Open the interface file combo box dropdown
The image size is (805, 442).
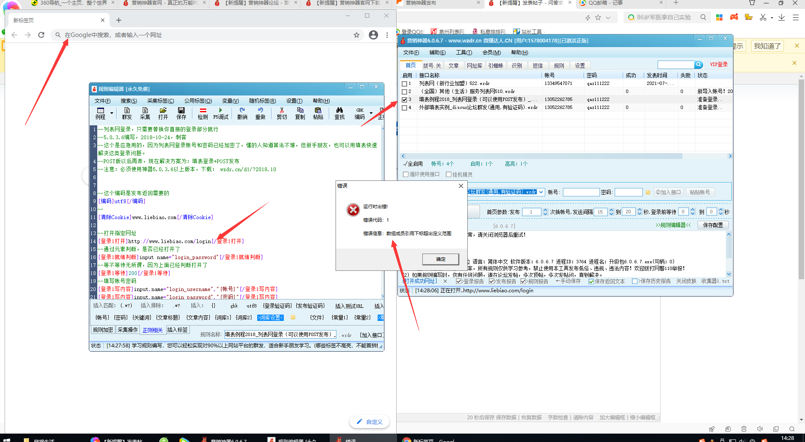tap(541, 192)
